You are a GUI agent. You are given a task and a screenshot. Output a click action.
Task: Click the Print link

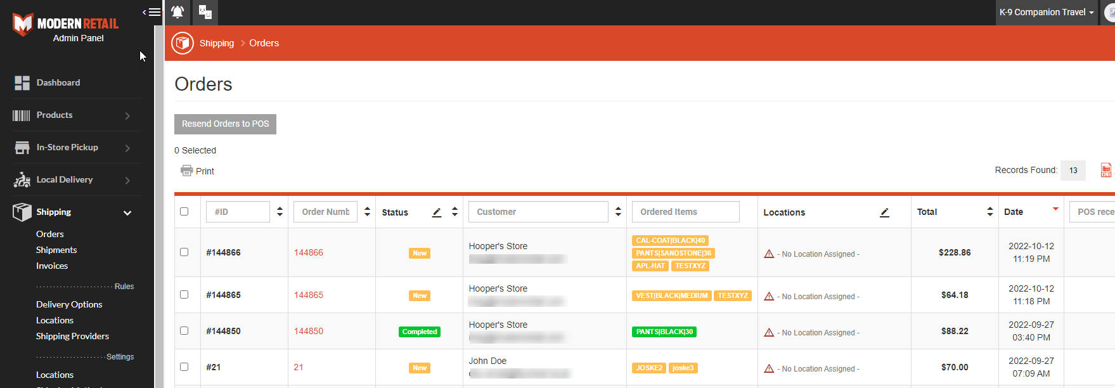pyautogui.click(x=205, y=171)
